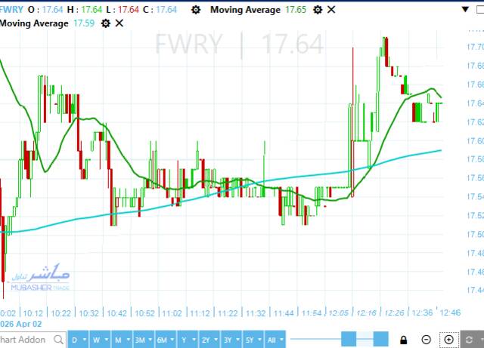Open settings for Moving Average 17.59
Viewport: 484px width, 348px height.
[105, 23]
